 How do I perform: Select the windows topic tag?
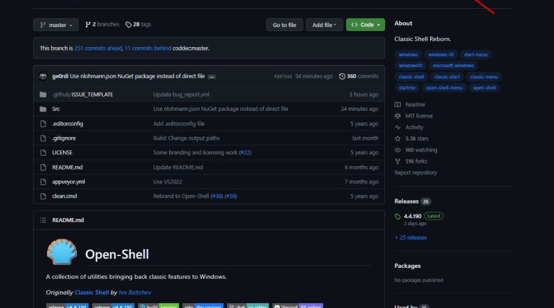coord(408,55)
